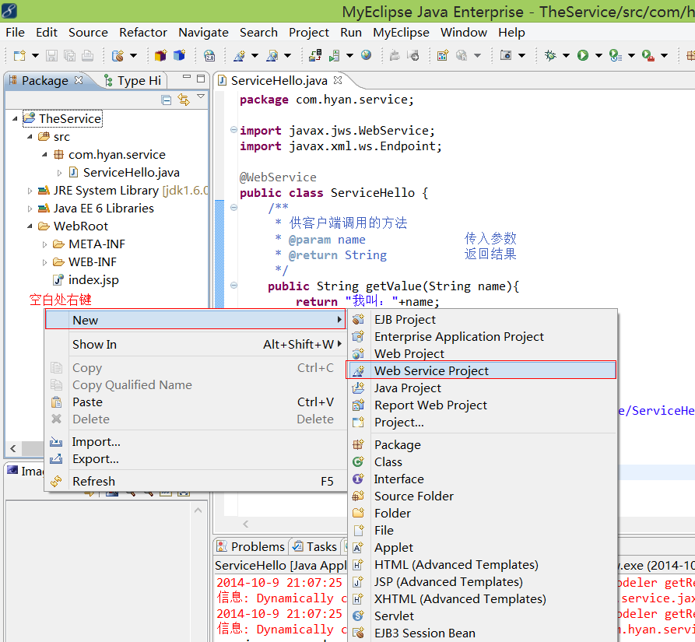
Task: Click the Print toolbar icon
Action: point(88,55)
